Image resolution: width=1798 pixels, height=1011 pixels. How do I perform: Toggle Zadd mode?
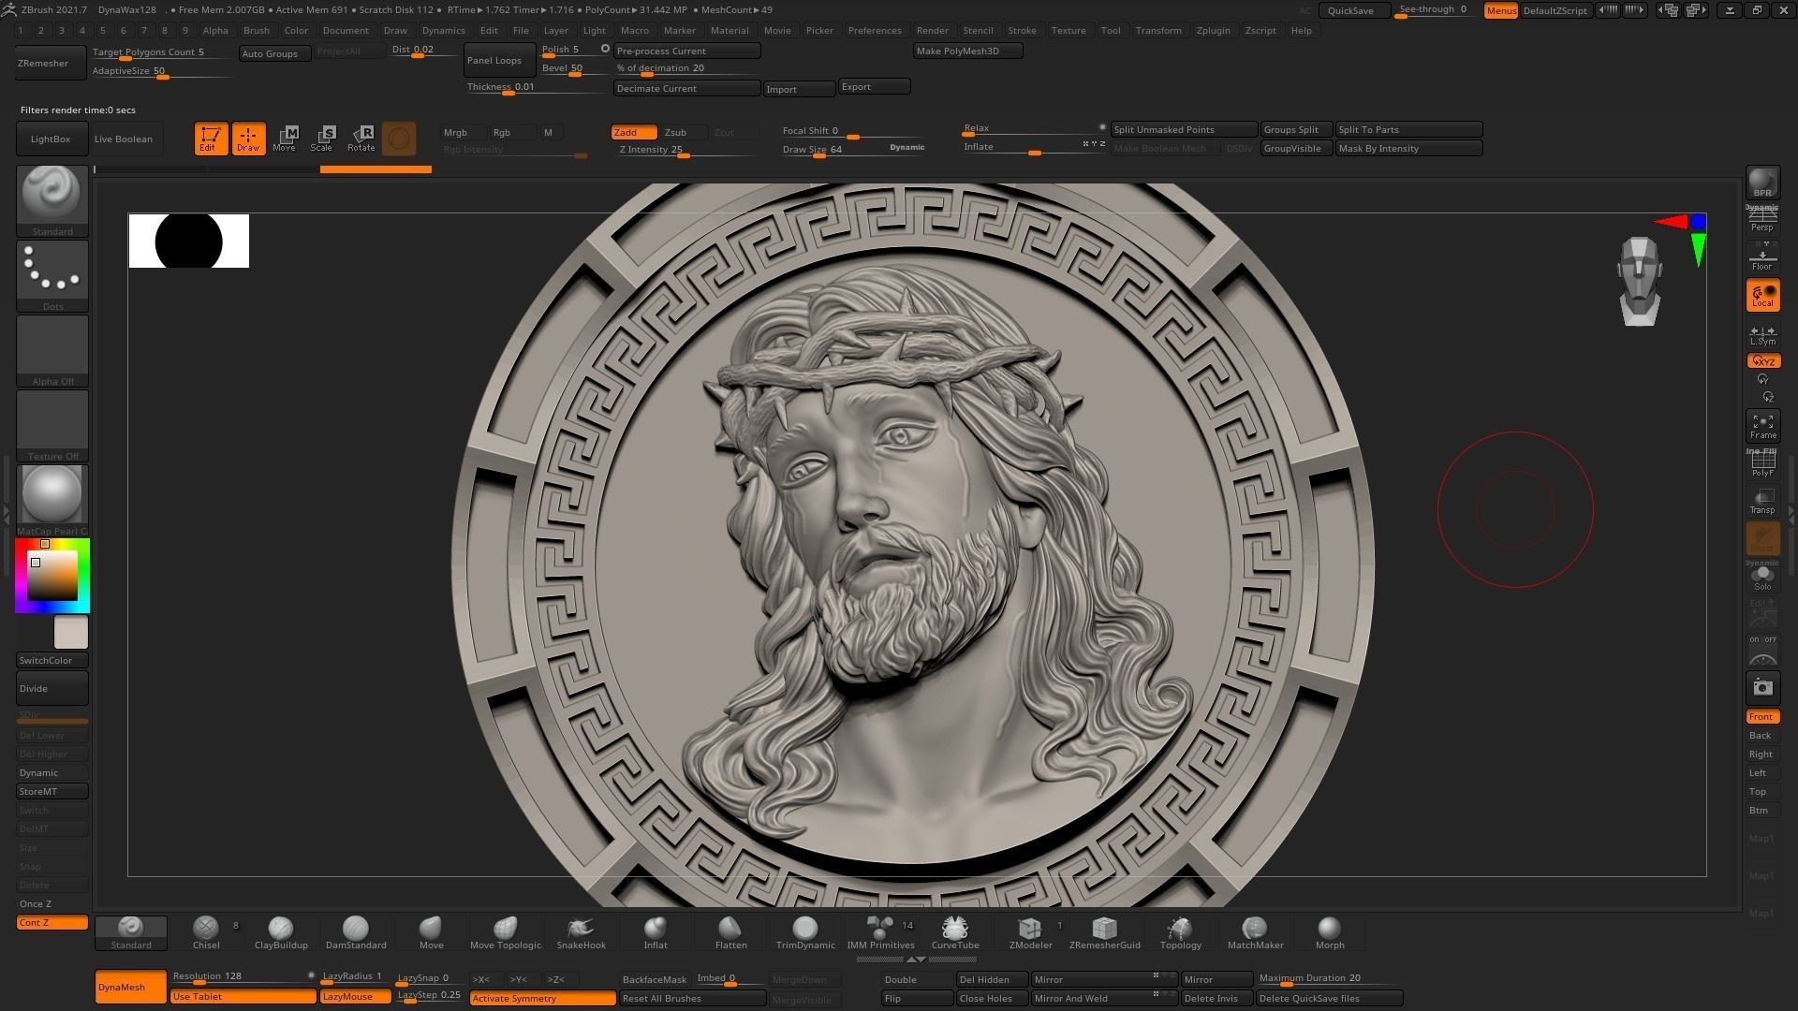[634, 132]
